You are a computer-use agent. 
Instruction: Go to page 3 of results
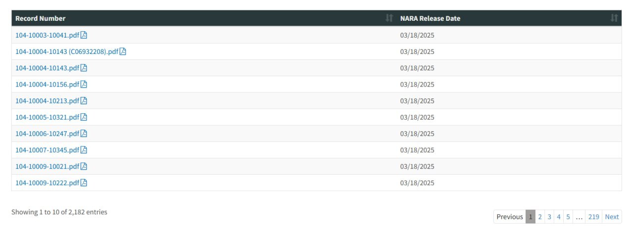tap(549, 217)
